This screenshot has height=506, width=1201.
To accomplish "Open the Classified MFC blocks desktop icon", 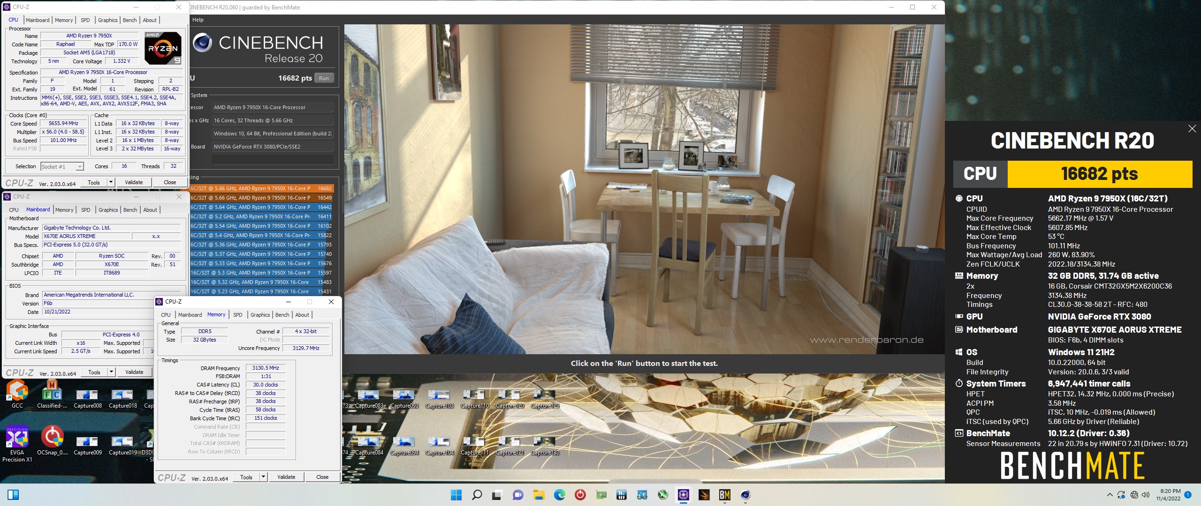I will [52, 394].
